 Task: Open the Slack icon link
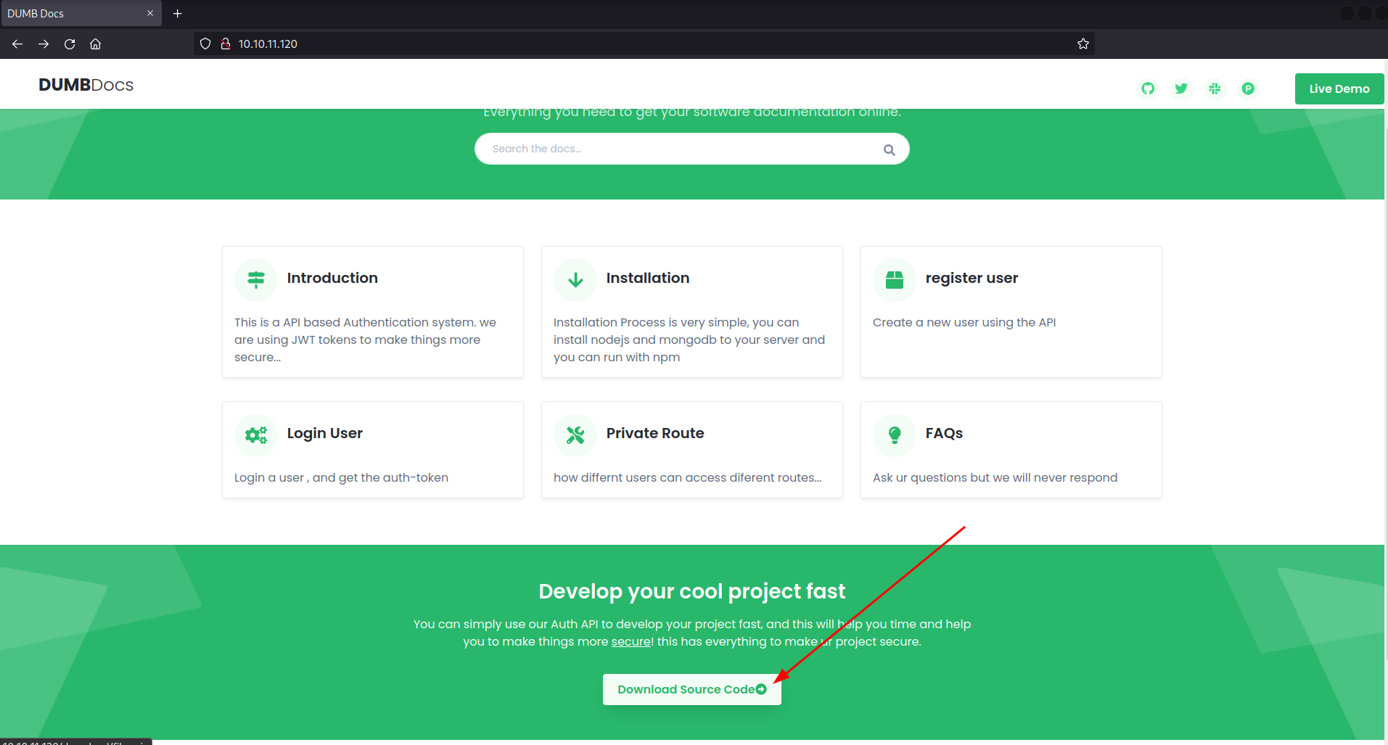[x=1215, y=89]
